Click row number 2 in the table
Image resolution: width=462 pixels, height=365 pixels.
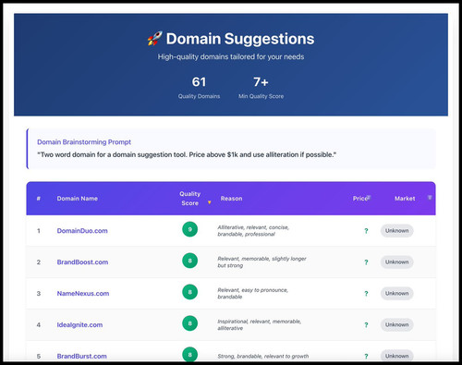click(39, 262)
